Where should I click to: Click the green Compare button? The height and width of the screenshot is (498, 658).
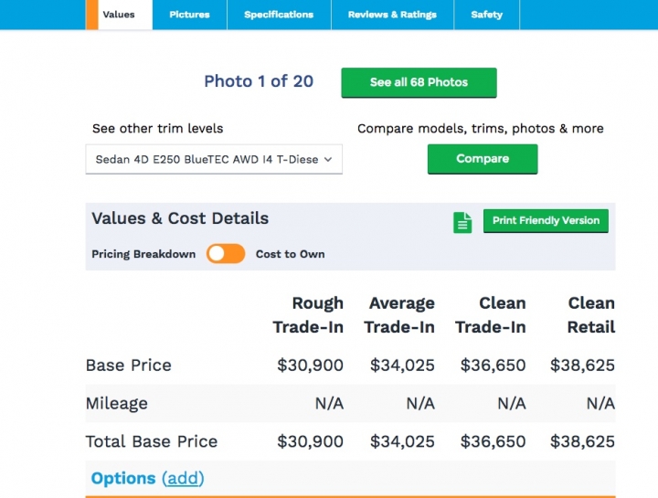coord(483,159)
